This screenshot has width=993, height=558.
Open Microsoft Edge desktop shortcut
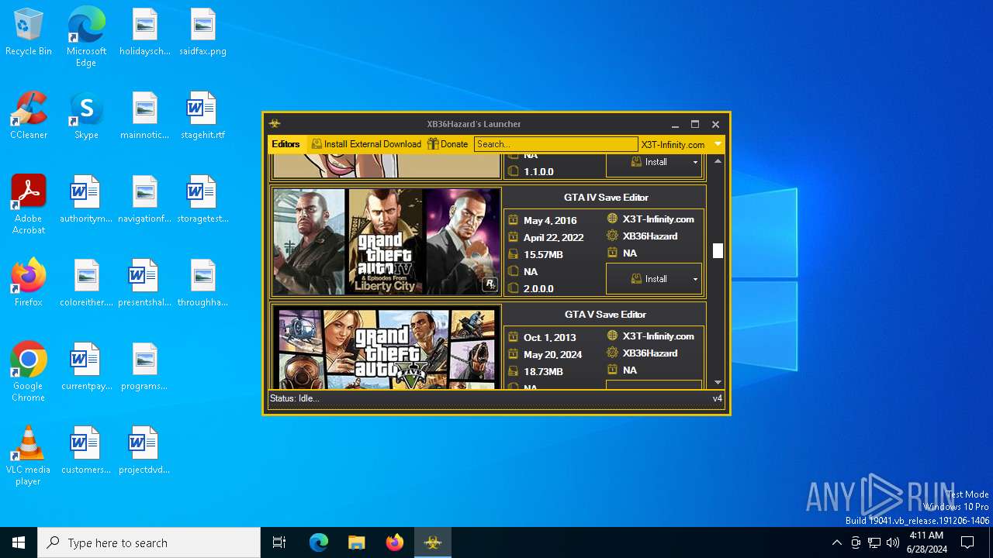pos(86,37)
